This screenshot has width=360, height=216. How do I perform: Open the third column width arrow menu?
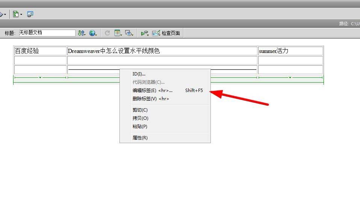[290, 78]
